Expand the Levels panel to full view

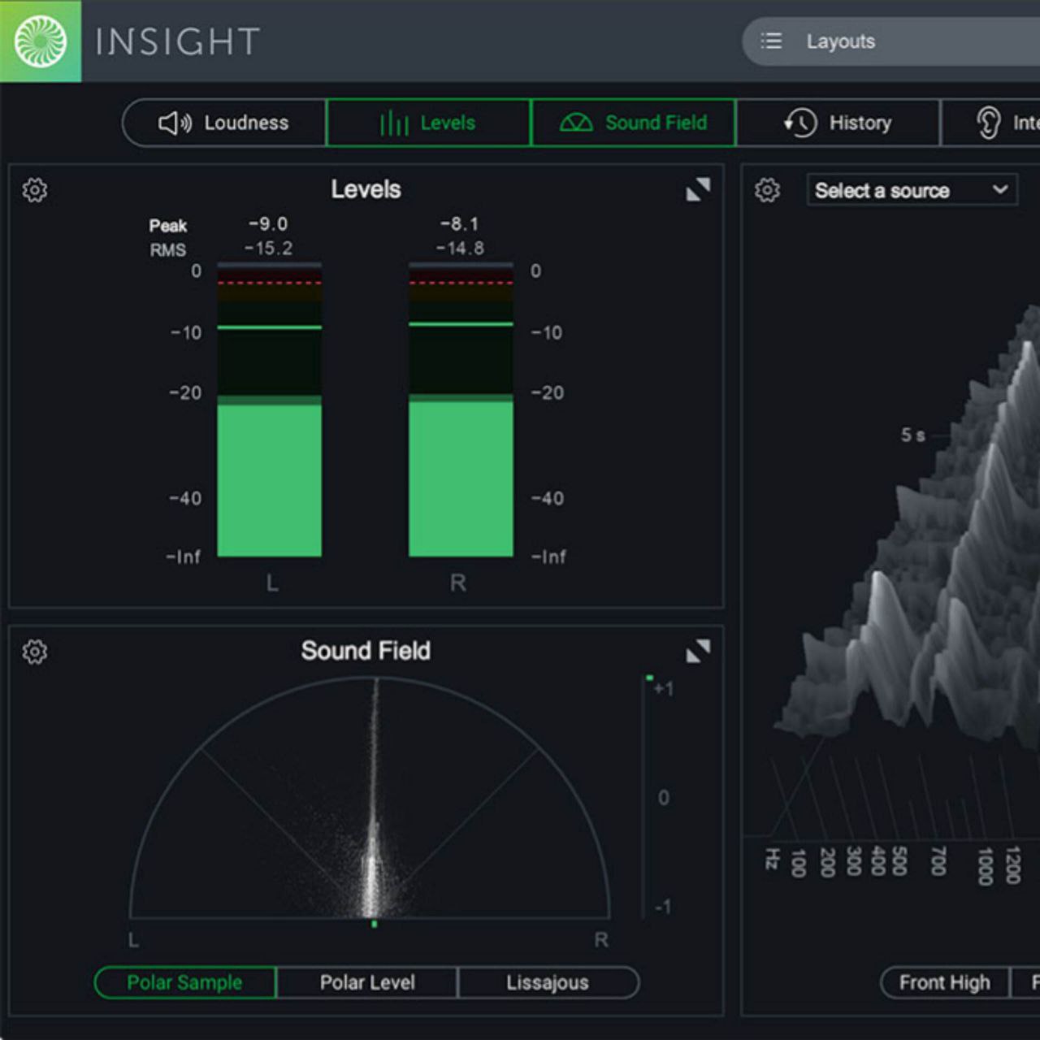(x=698, y=189)
